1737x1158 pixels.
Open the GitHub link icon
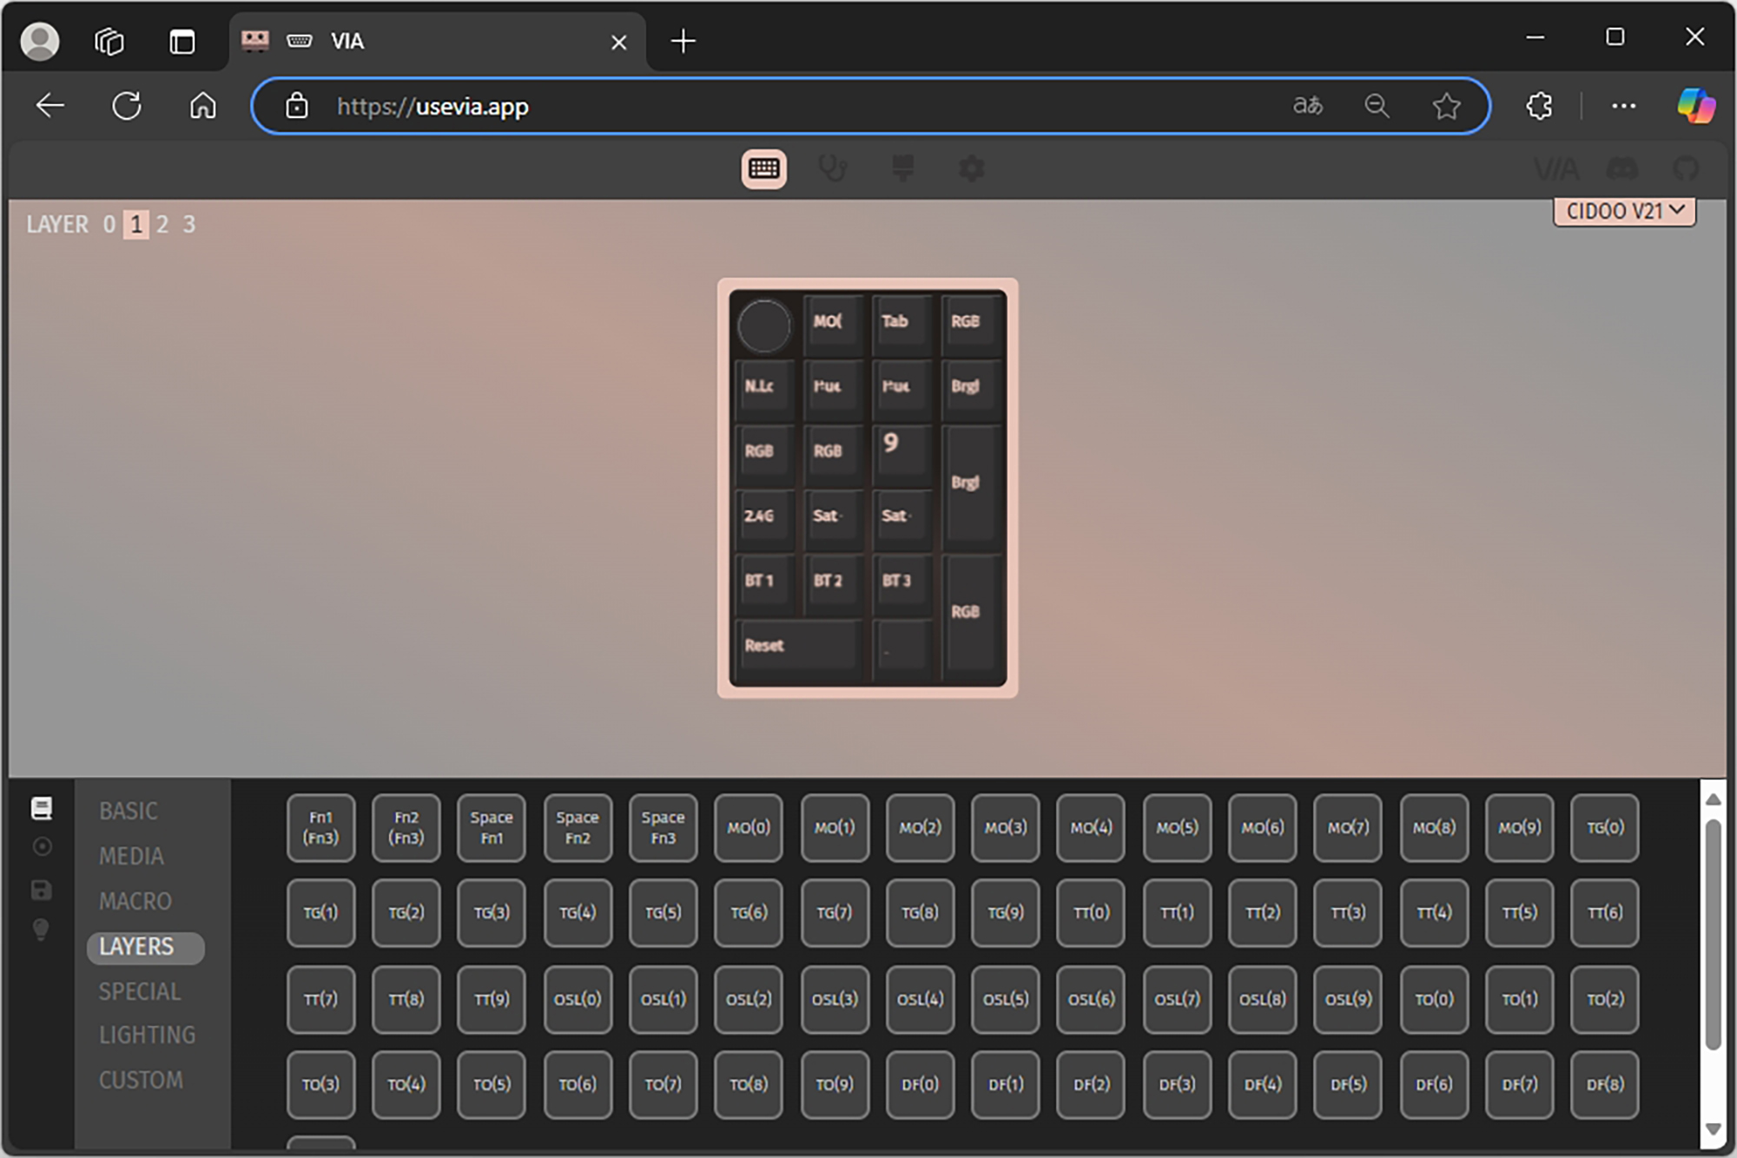point(1686,168)
